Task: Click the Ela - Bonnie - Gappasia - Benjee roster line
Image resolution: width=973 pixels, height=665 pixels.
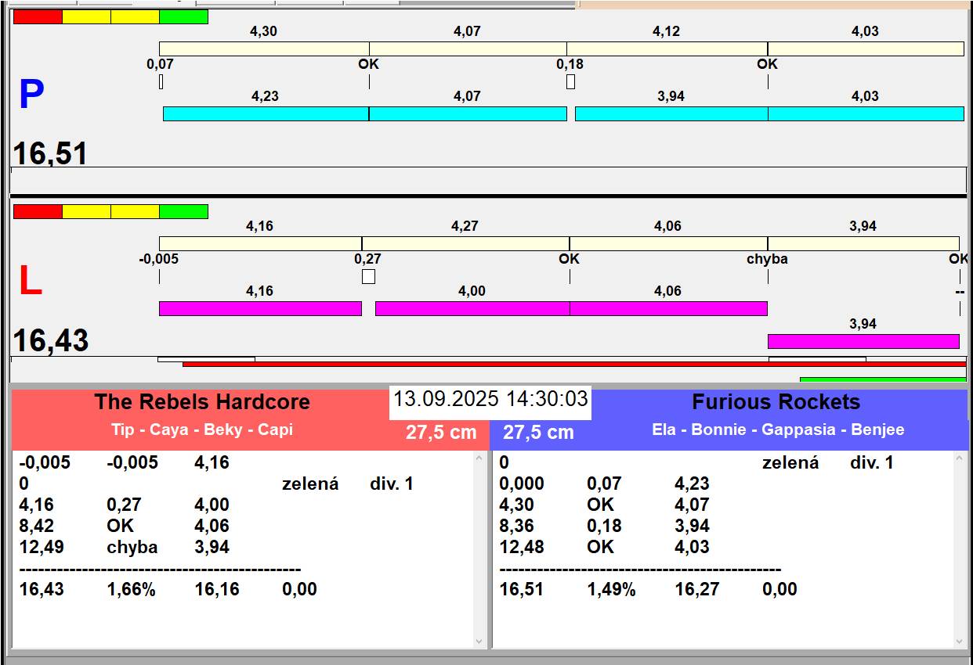Action: point(778,430)
